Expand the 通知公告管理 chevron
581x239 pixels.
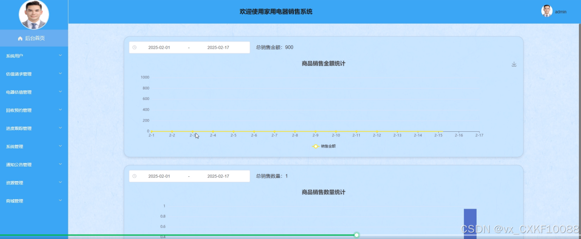coord(60,164)
